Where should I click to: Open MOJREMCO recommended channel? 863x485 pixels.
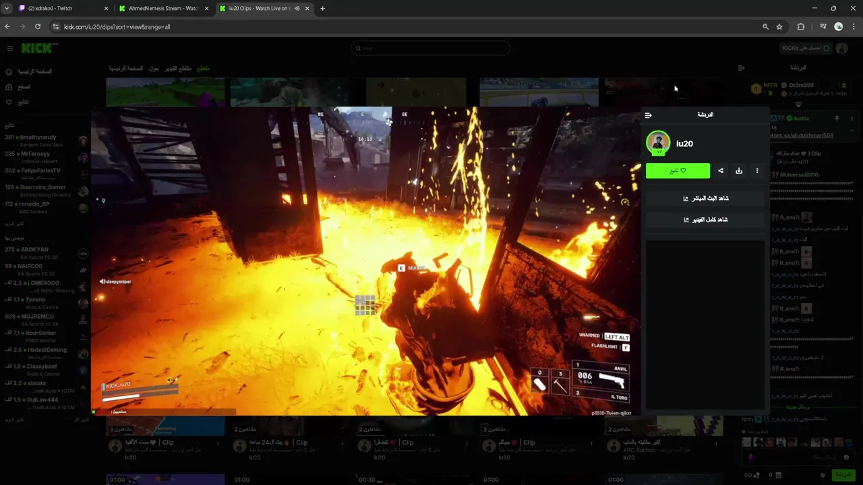coord(46,320)
